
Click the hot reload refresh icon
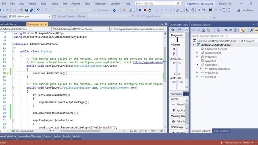114,10
